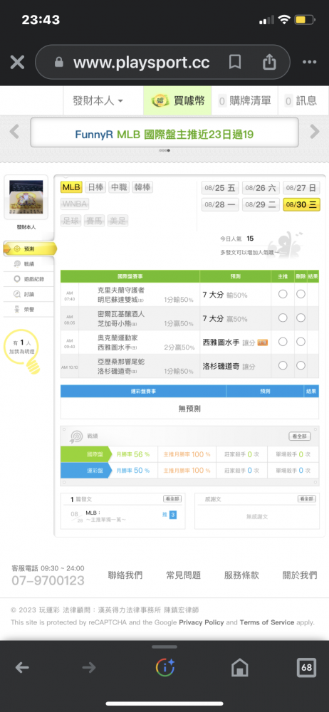The width and height of the screenshot is (329, 712).
Task: Open the 戰績 sidebar menu item
Action: pyautogui.click(x=28, y=264)
